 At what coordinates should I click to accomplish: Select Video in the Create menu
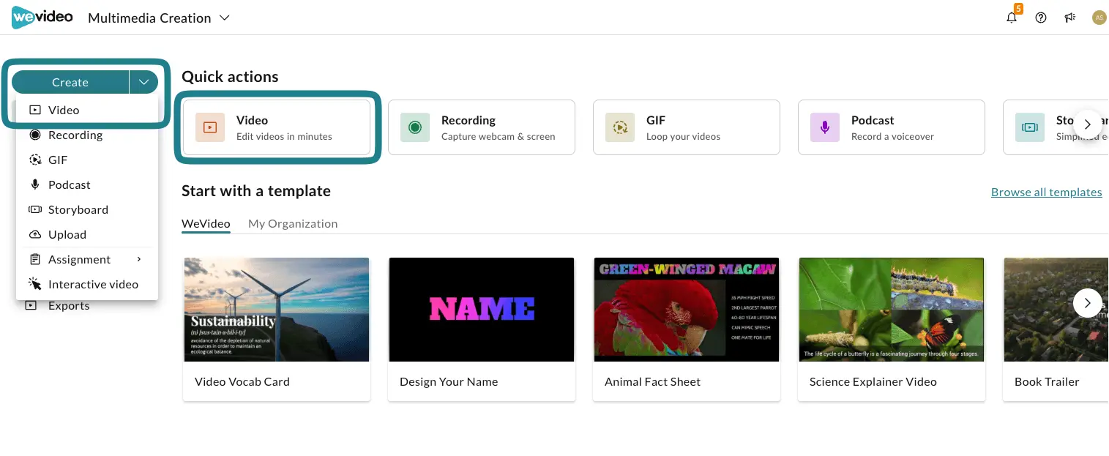(x=87, y=110)
